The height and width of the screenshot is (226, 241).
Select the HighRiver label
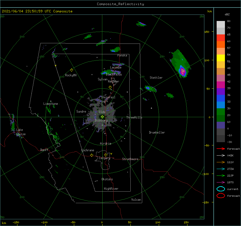tap(111, 189)
